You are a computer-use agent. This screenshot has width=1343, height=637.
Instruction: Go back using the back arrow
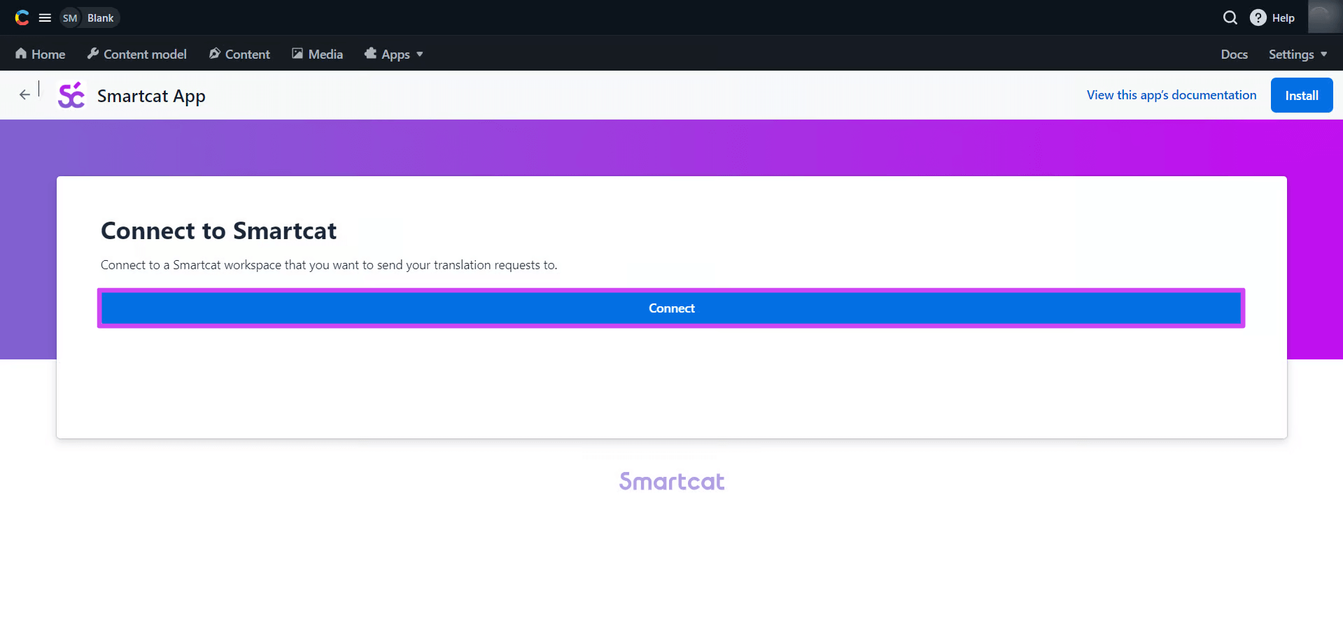[24, 94]
